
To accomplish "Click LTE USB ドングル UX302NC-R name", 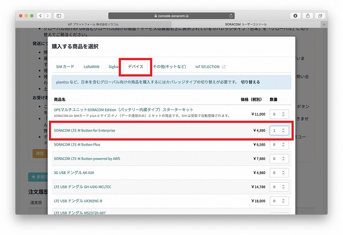I will (x=78, y=201).
